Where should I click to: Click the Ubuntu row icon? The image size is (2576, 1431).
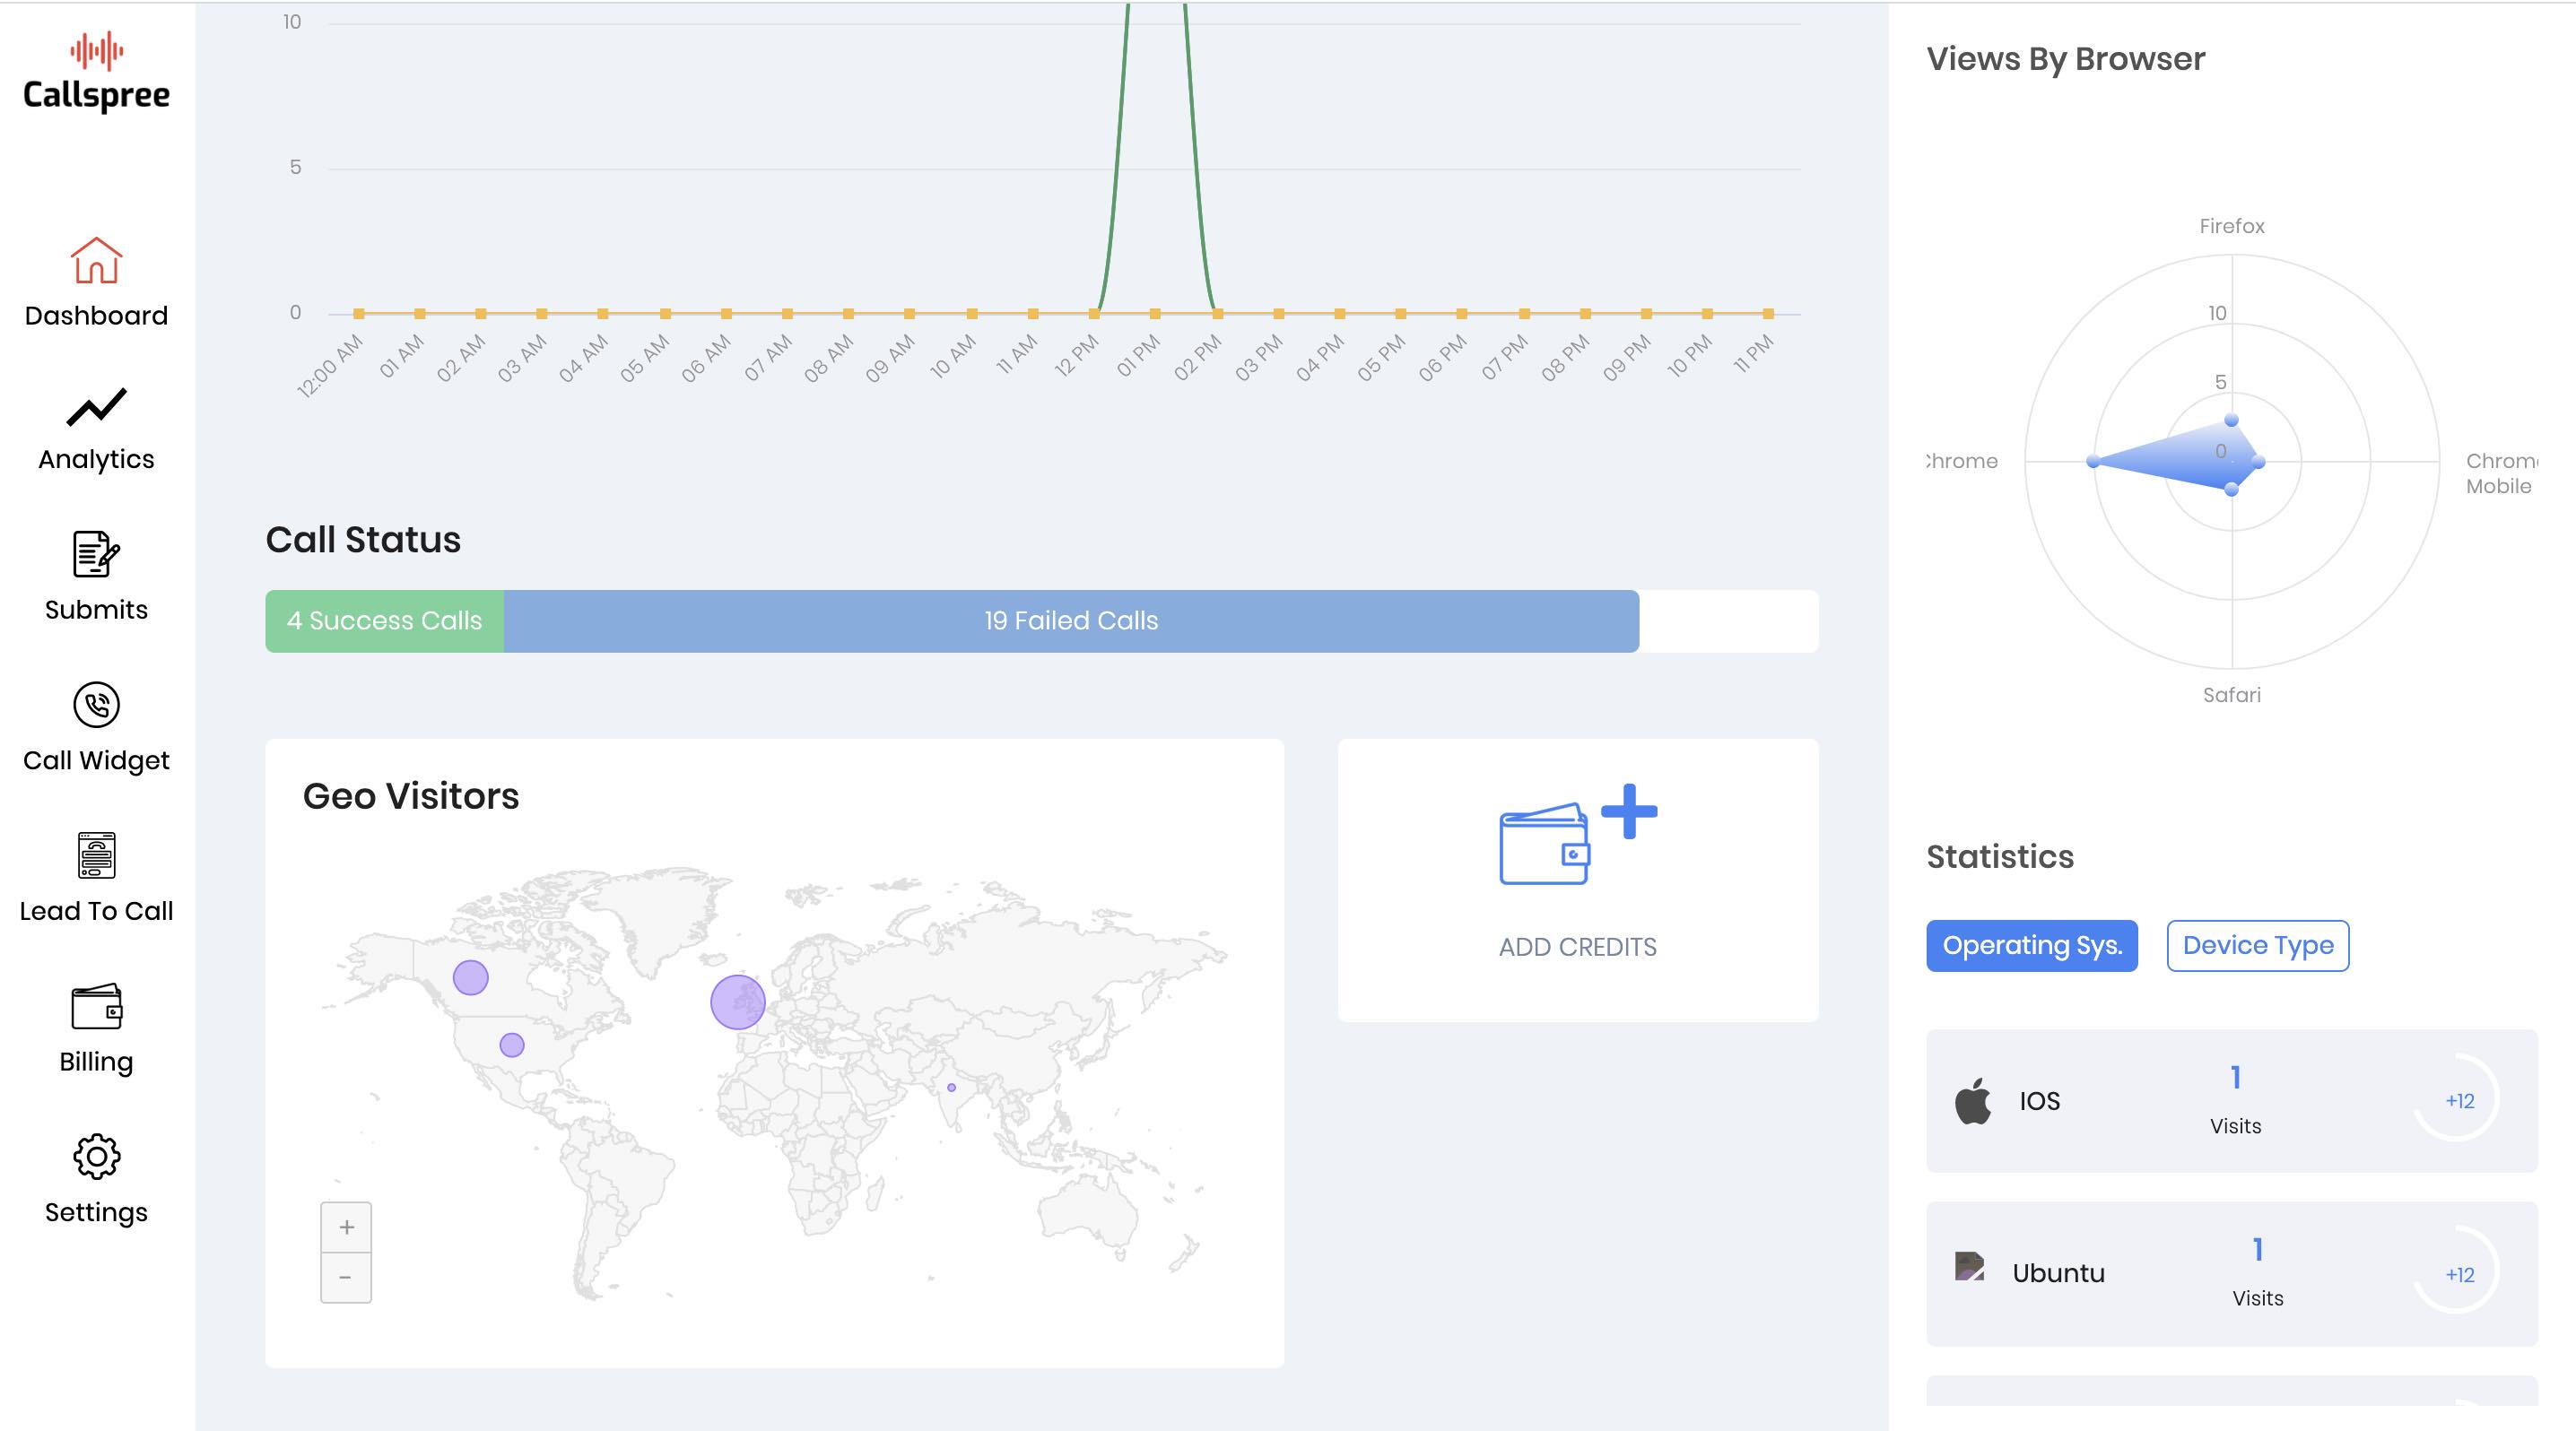tap(1969, 1266)
